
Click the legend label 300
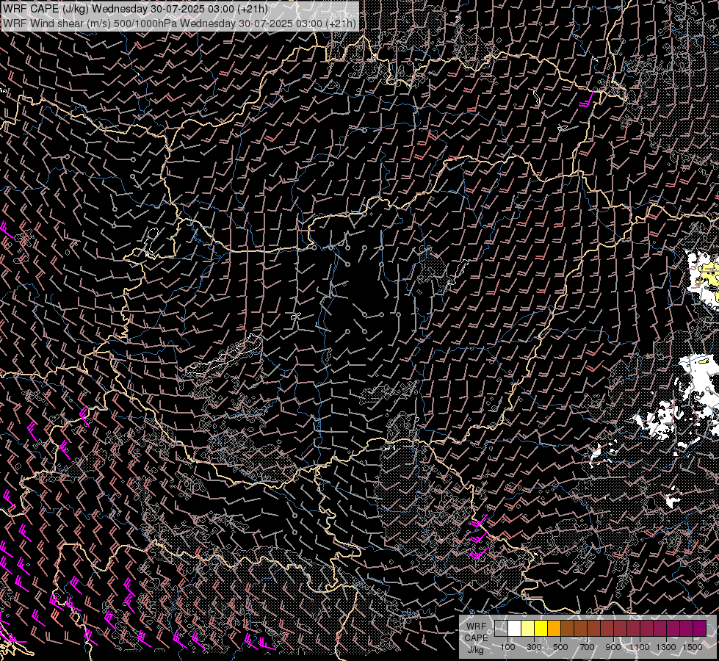coord(534,647)
